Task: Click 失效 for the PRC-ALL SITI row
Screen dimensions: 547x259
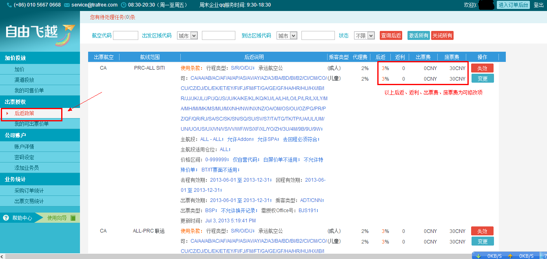Action: 482,68
